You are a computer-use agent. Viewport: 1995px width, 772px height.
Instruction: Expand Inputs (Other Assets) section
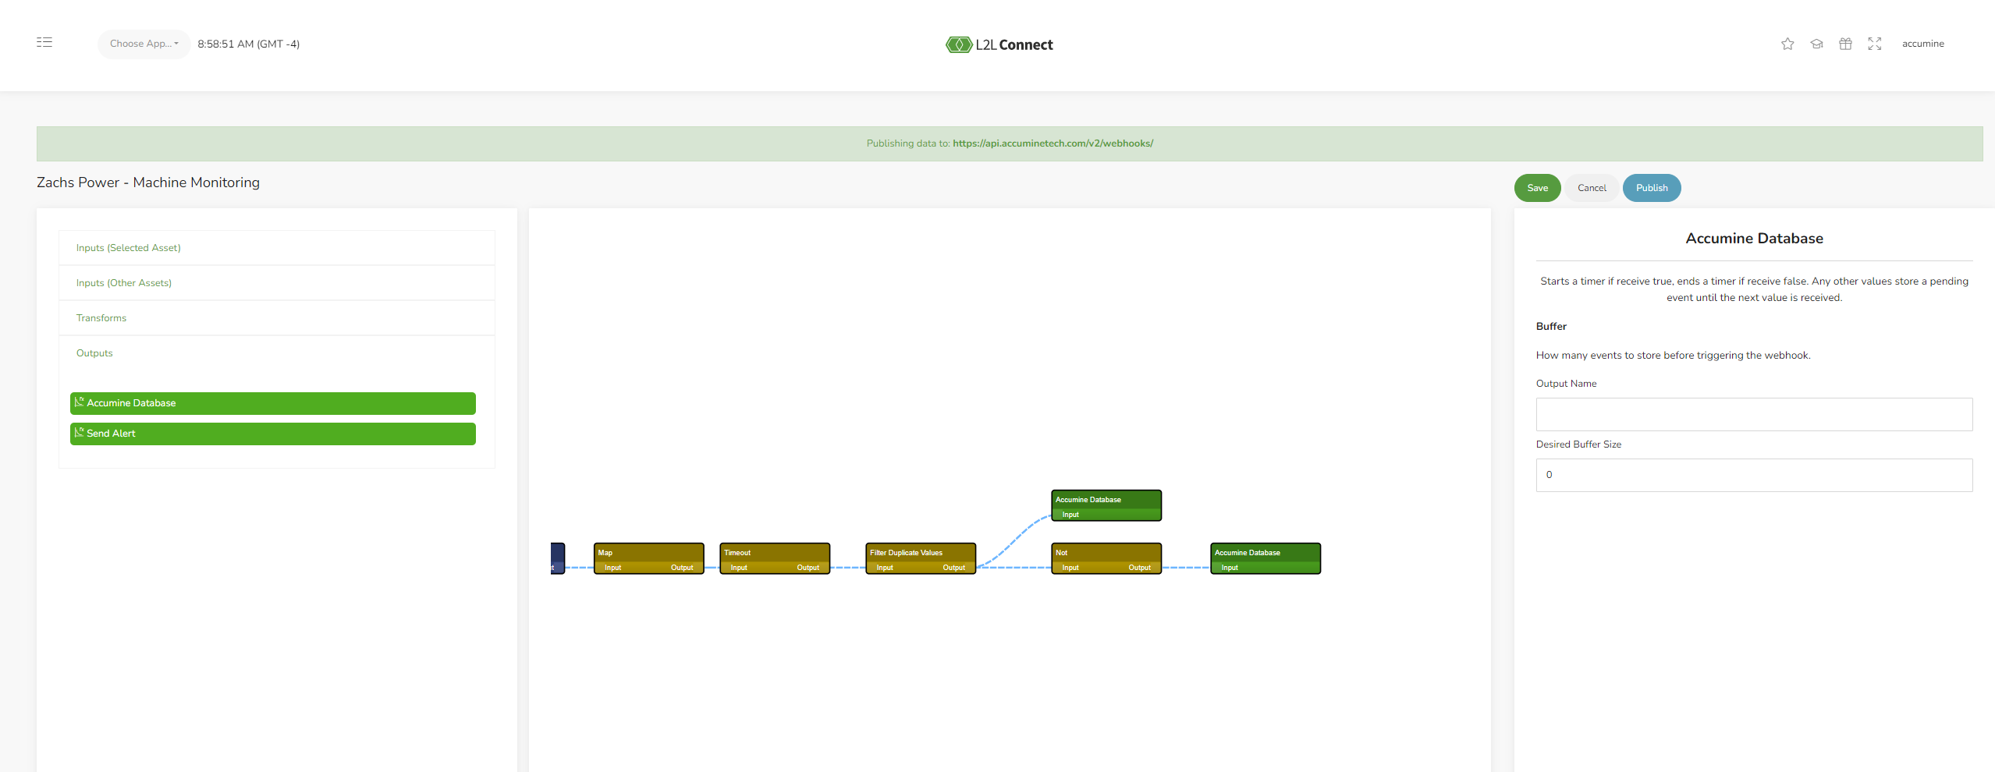click(277, 283)
